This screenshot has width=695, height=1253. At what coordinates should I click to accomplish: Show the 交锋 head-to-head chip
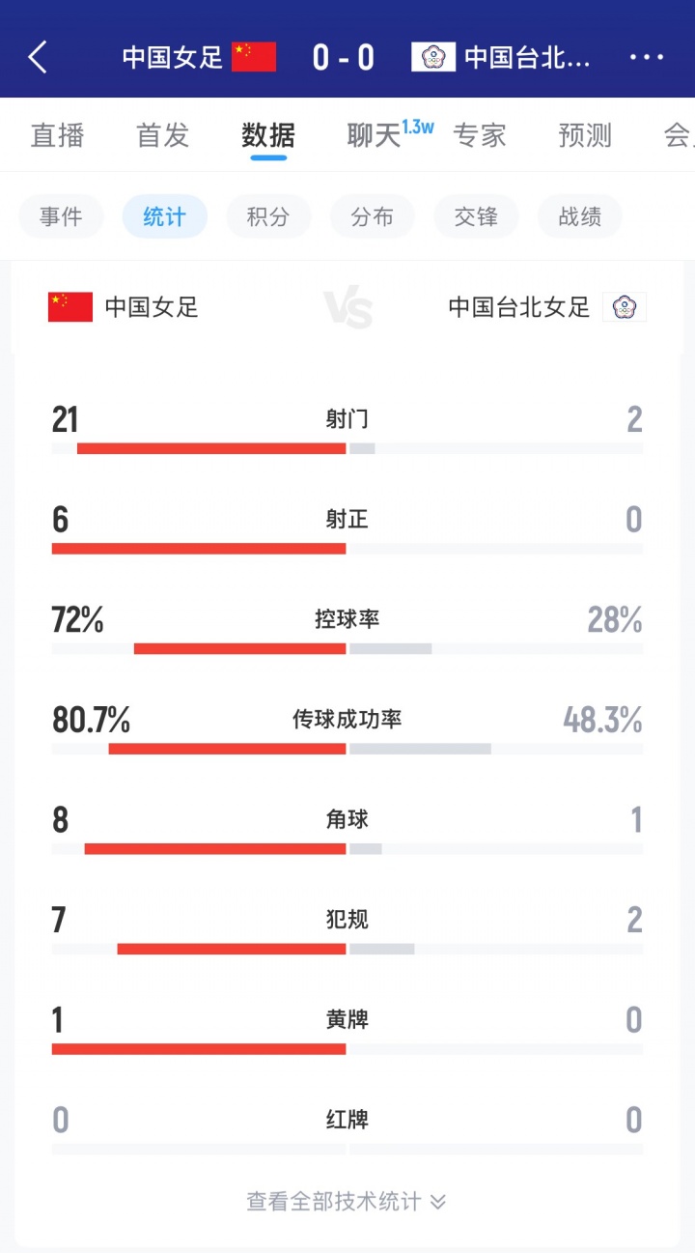[x=476, y=217]
